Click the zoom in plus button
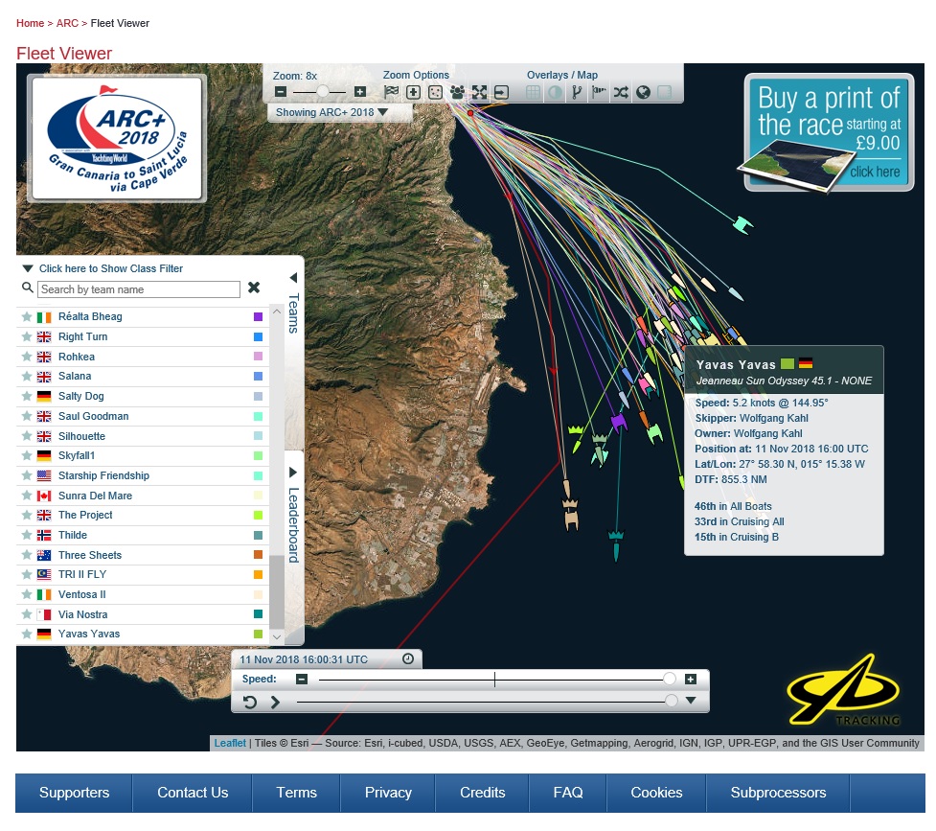Screen dimensions: 936x831 click(x=360, y=92)
